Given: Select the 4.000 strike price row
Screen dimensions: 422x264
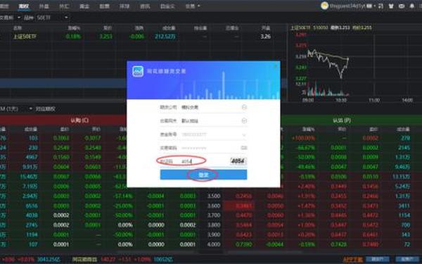Looking at the screenshot, I should click(214, 244).
